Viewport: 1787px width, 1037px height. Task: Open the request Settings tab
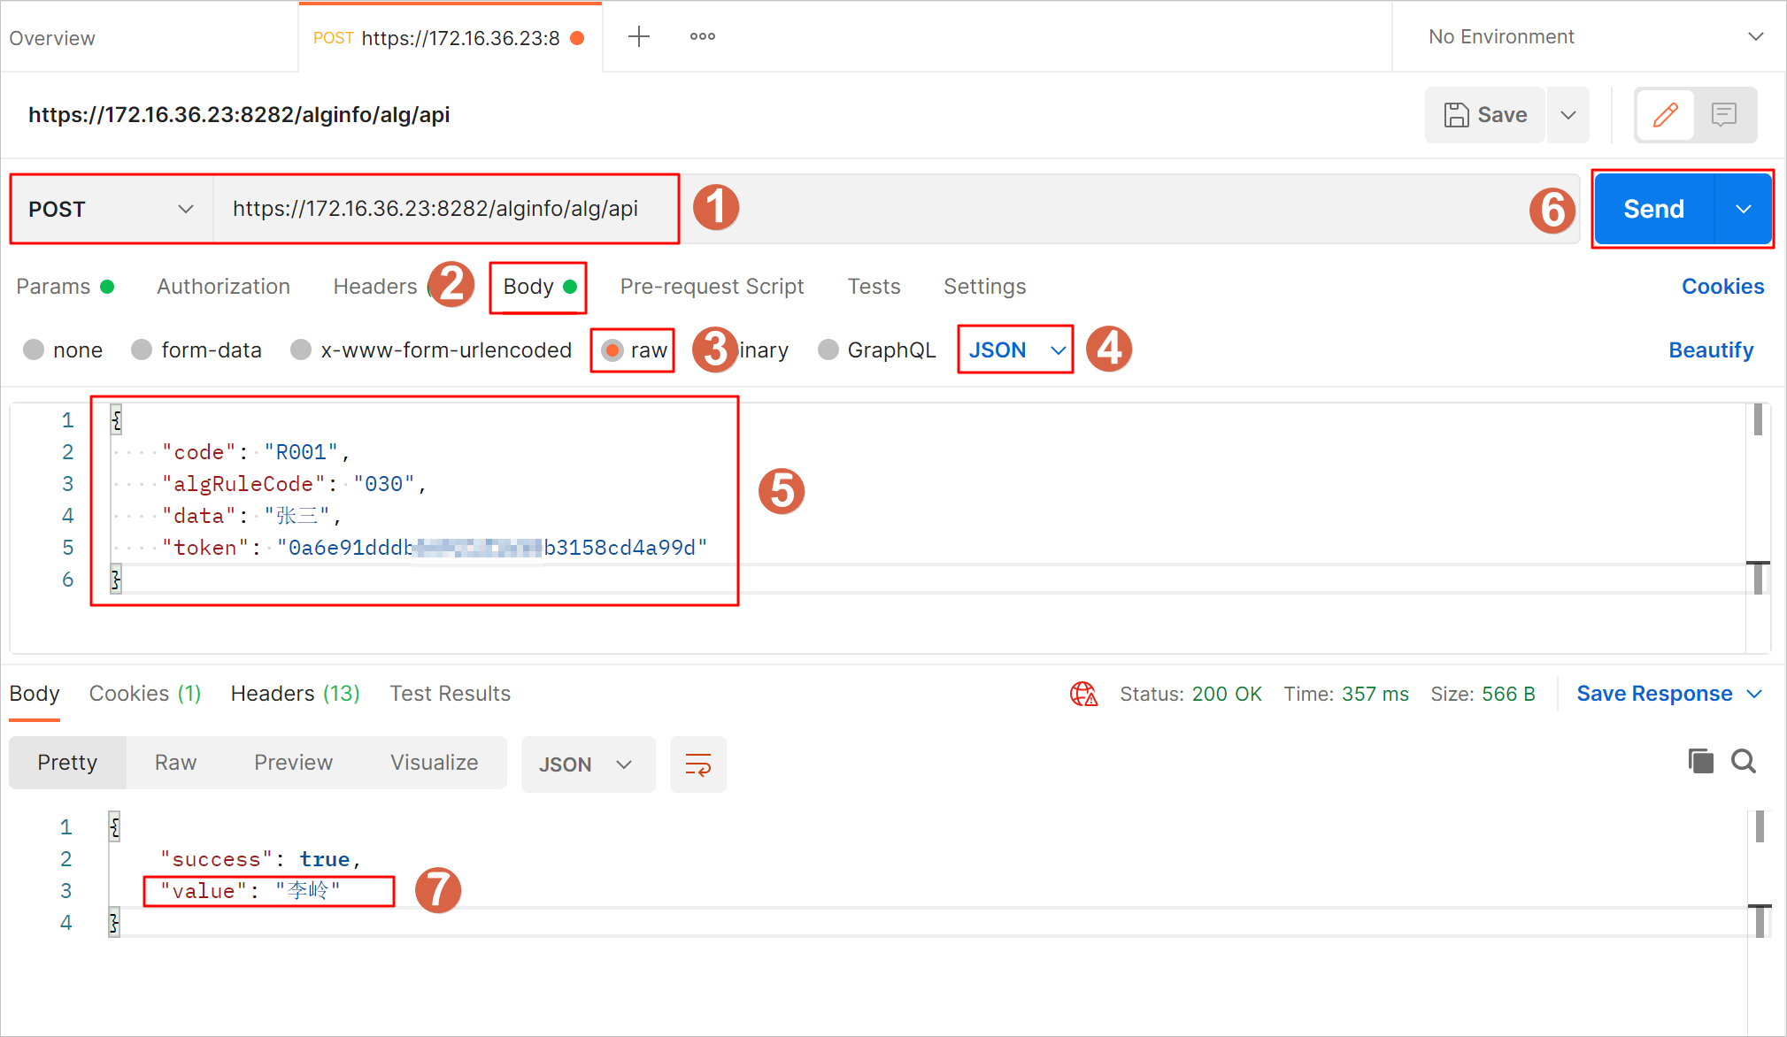[984, 287]
